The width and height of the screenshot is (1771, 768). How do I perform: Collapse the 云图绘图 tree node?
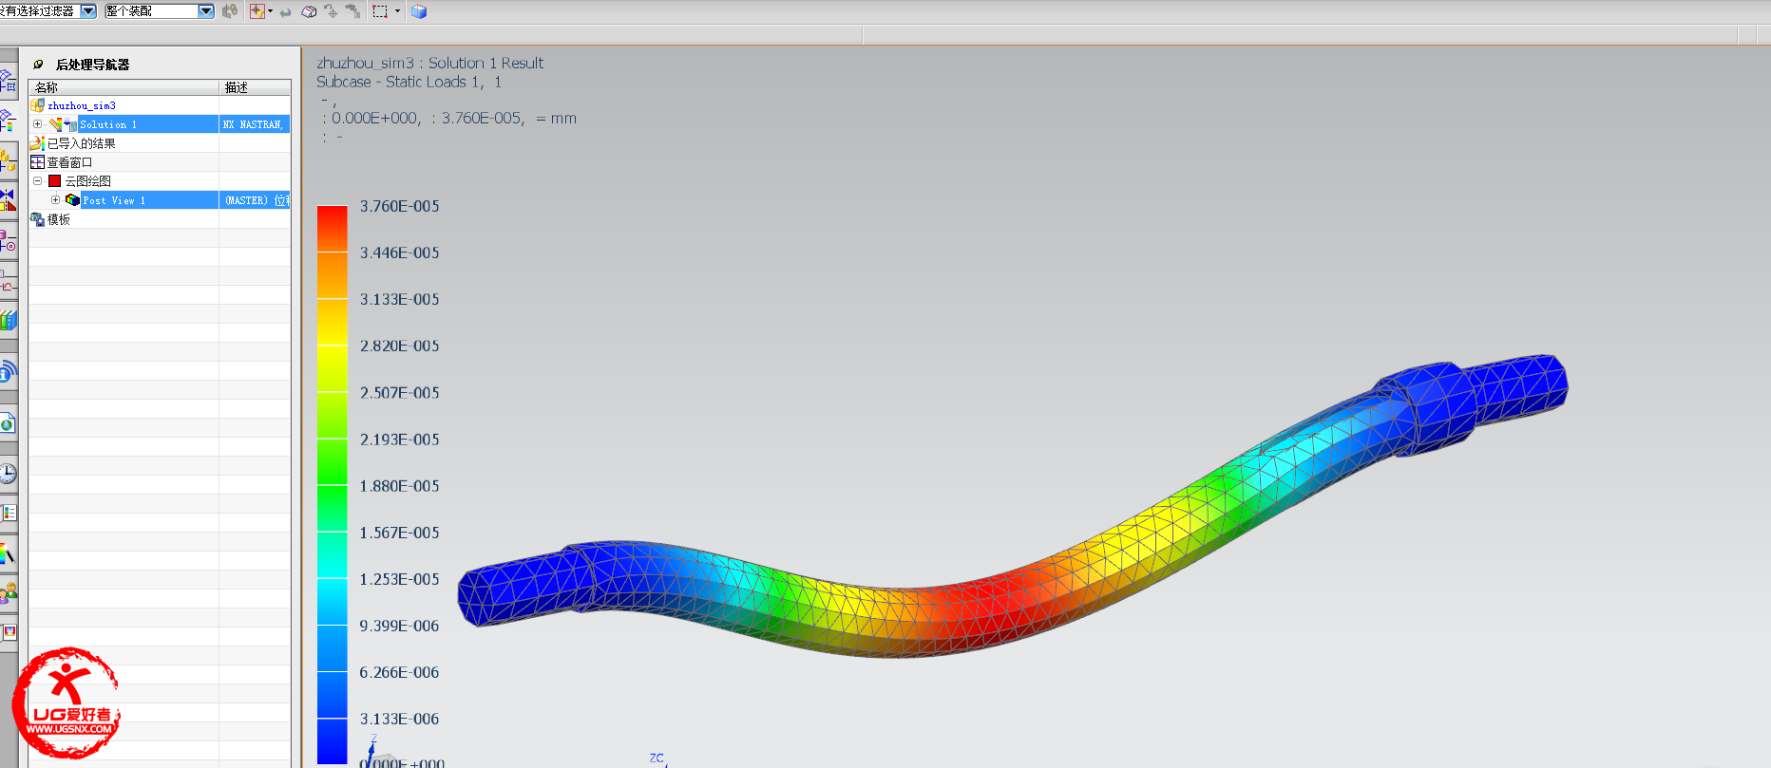(x=37, y=181)
